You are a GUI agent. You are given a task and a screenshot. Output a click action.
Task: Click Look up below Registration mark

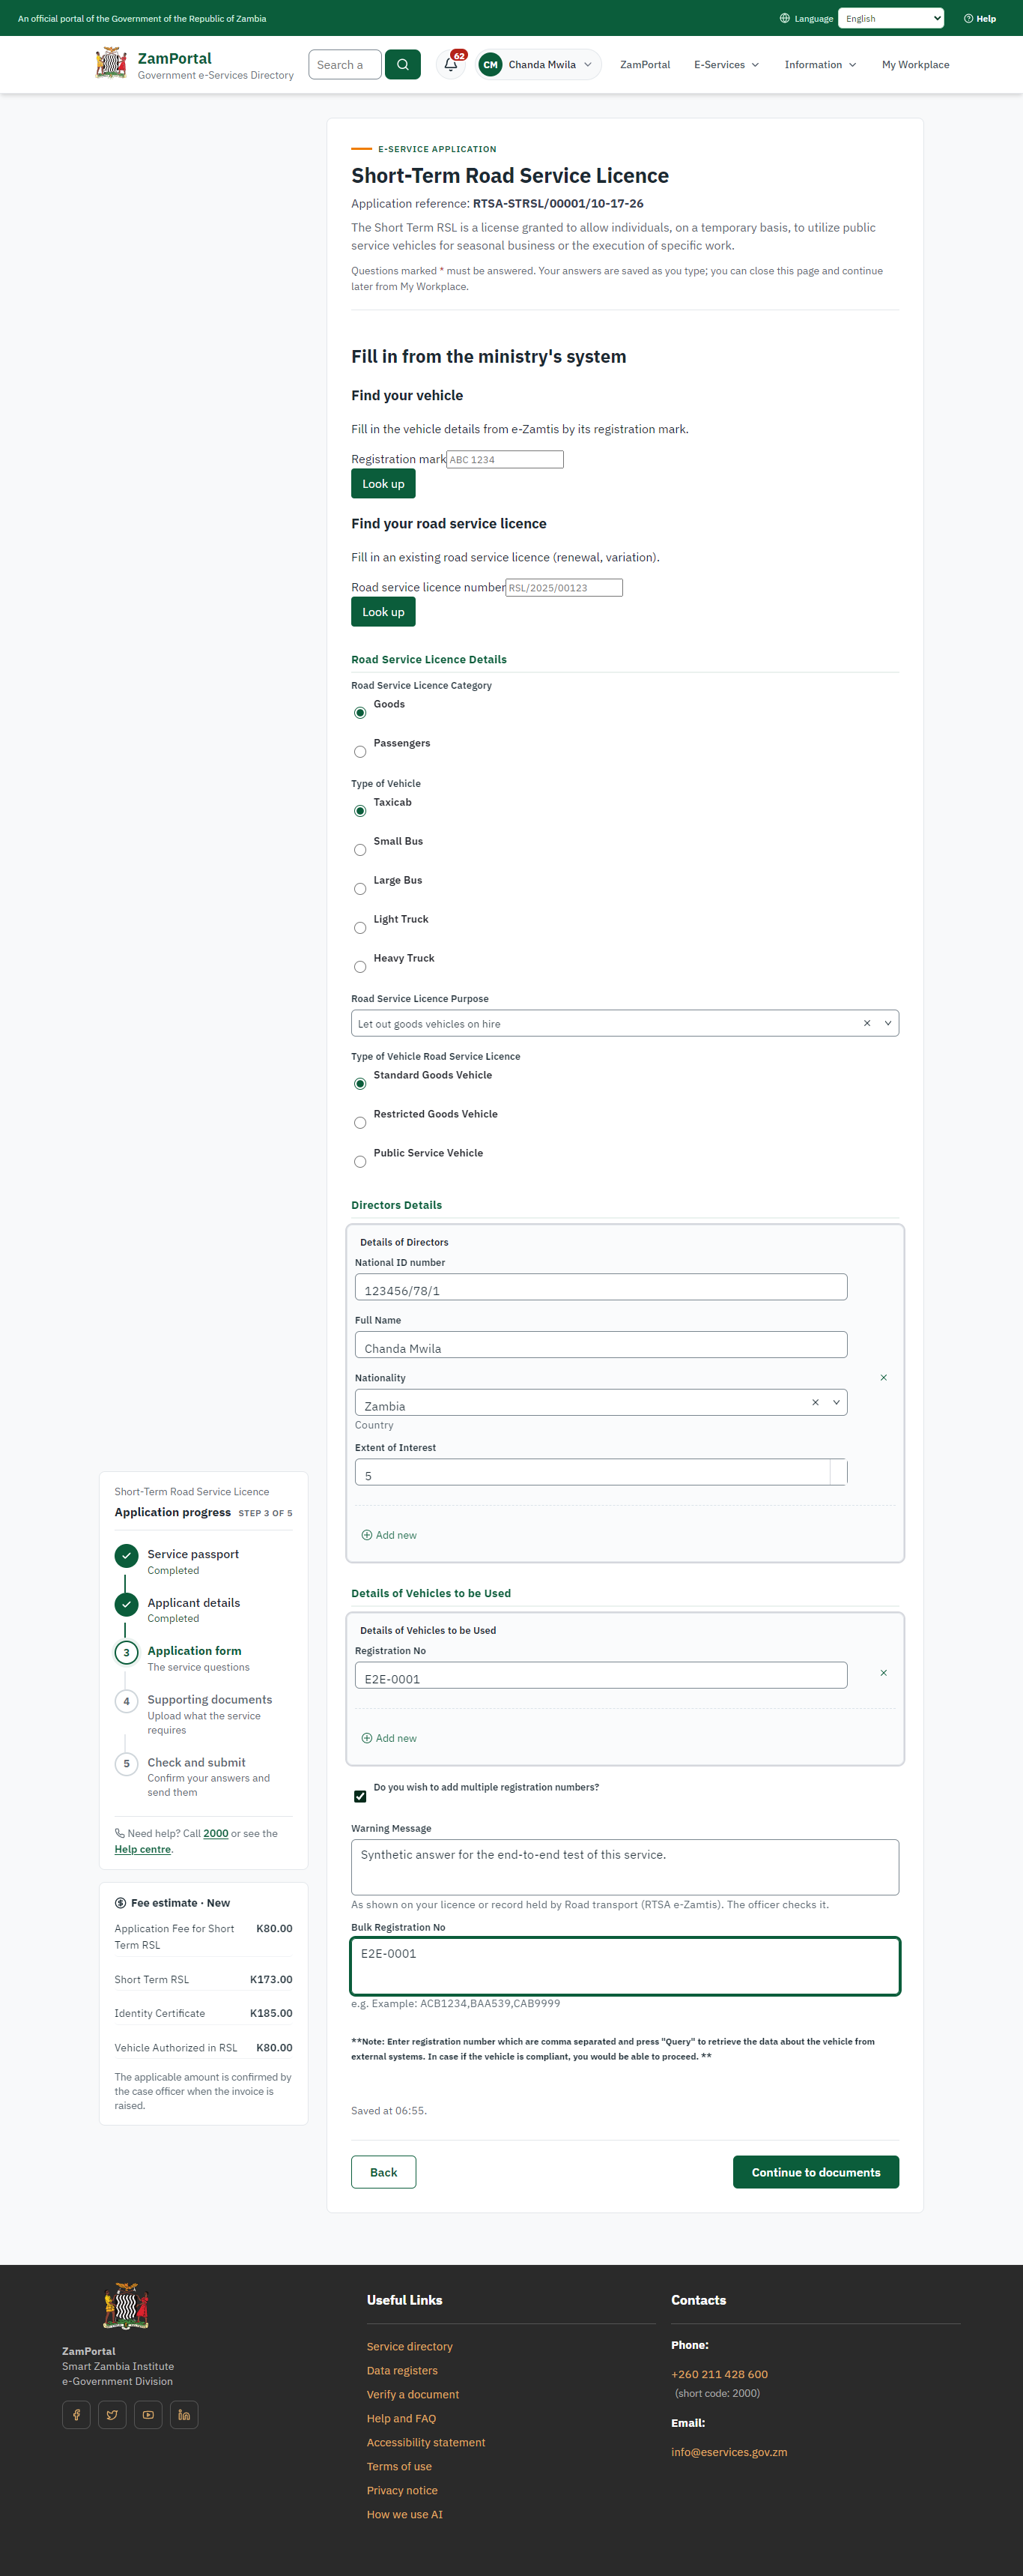[x=383, y=484]
